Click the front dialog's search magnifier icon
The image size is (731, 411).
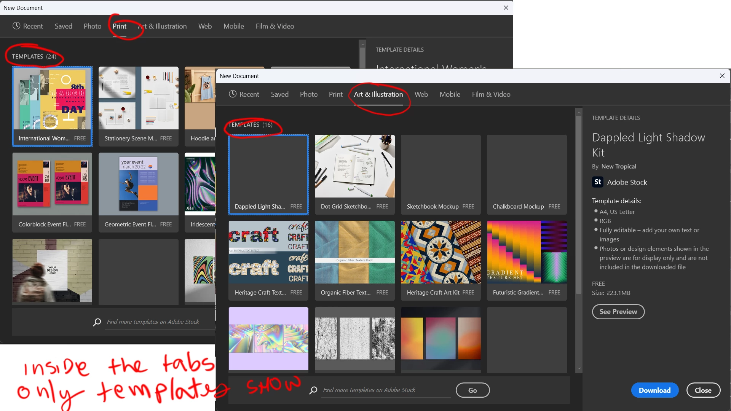313,390
